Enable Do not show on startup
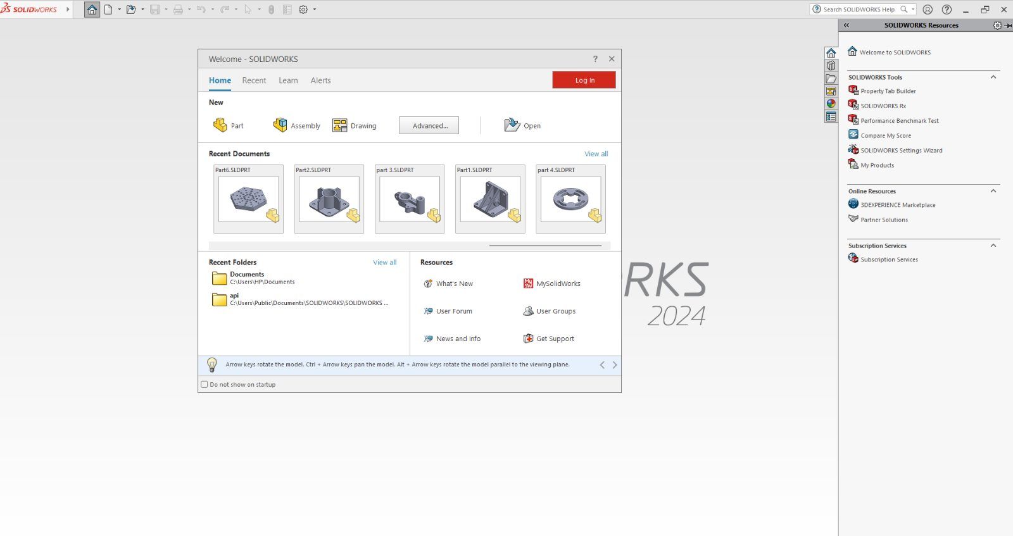Screen dimensions: 1013x536 click(204, 384)
